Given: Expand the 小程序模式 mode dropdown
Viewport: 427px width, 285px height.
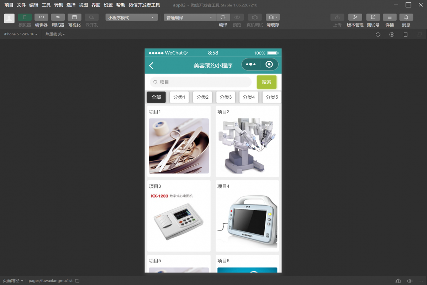Looking at the screenshot, I should point(131,17).
